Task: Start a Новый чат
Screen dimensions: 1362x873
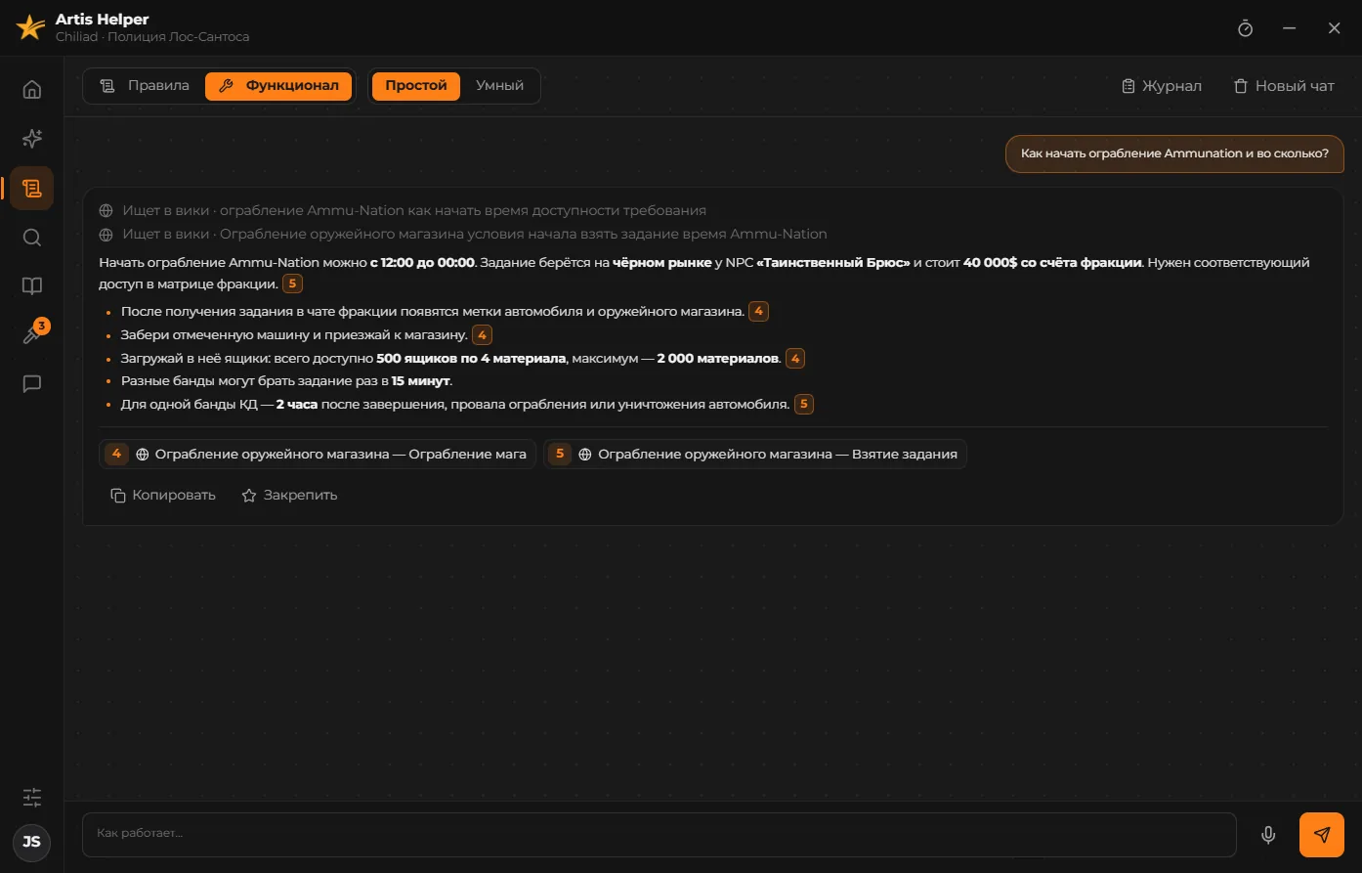Action: [1284, 86]
